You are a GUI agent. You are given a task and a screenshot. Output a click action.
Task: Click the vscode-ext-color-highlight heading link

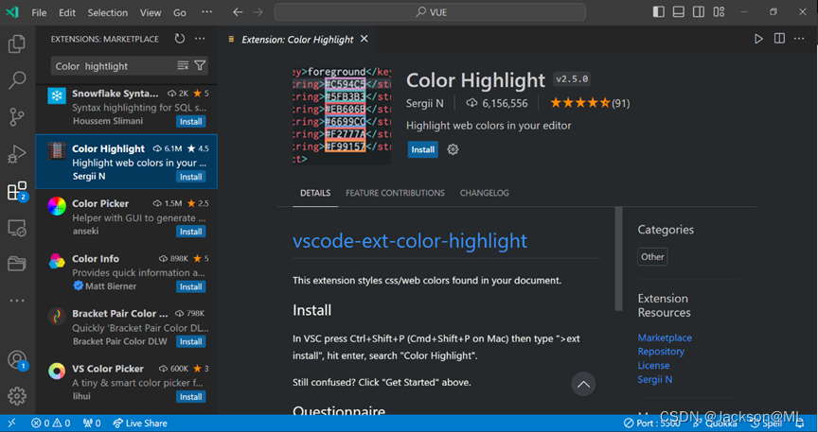click(410, 241)
